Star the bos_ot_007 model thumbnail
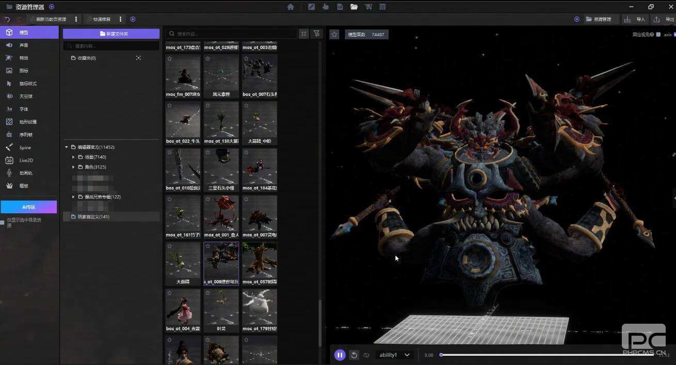The height and width of the screenshot is (365, 676). click(246, 59)
